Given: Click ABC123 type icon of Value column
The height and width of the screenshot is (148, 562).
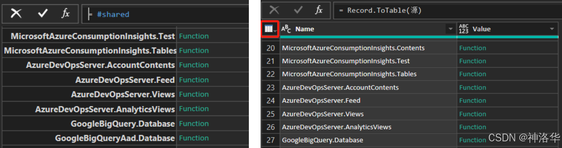Looking at the screenshot, I should click(x=464, y=29).
